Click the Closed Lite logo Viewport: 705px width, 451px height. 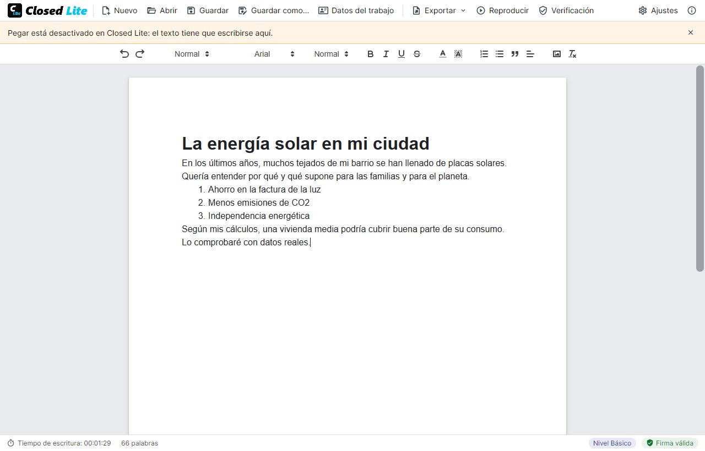47,10
